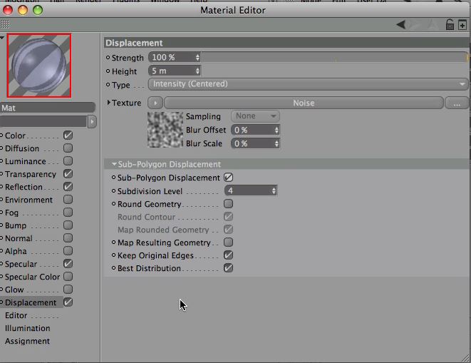This screenshot has height=363, width=471.
Task: Enable the Luminance channel checkbox
Action: 68,161
